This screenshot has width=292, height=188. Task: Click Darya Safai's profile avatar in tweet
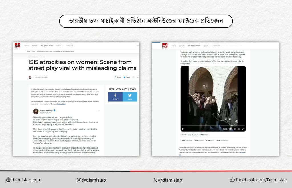click(36, 111)
